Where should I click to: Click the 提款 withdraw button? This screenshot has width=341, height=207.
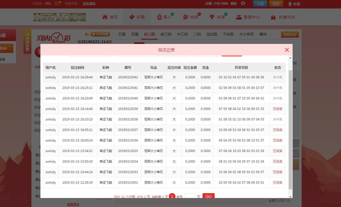[276, 4]
